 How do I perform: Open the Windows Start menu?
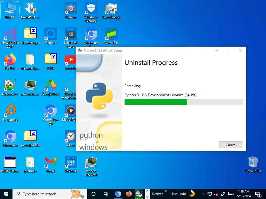tap(6, 194)
